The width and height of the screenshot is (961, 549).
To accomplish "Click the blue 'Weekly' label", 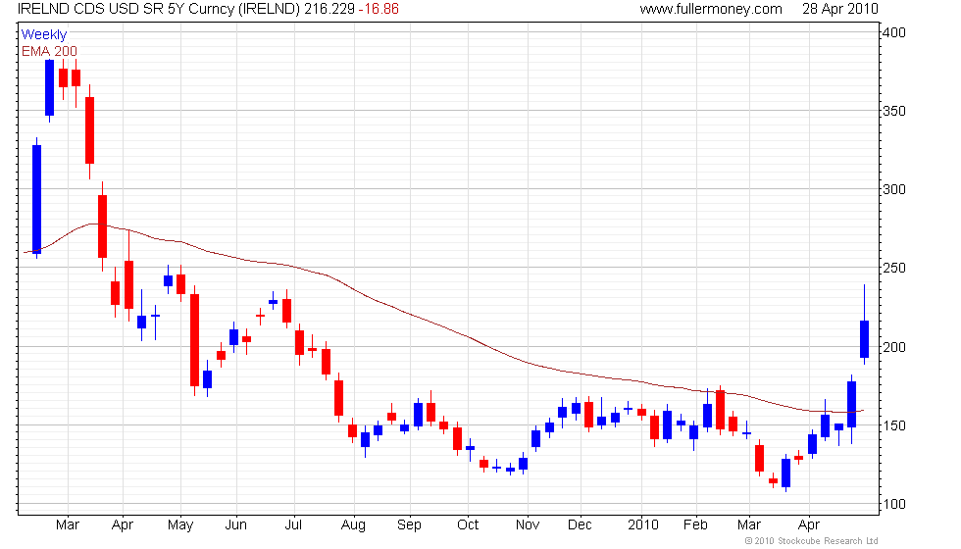I will tap(43, 35).
